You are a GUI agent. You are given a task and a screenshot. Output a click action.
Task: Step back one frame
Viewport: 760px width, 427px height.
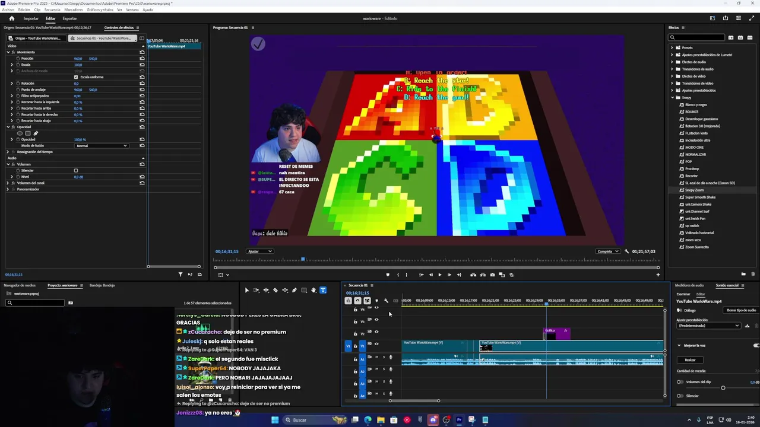430,275
